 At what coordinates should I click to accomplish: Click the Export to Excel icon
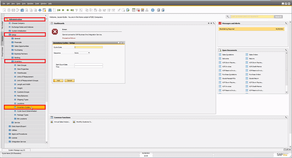pyautogui.click(x=27, y=10)
